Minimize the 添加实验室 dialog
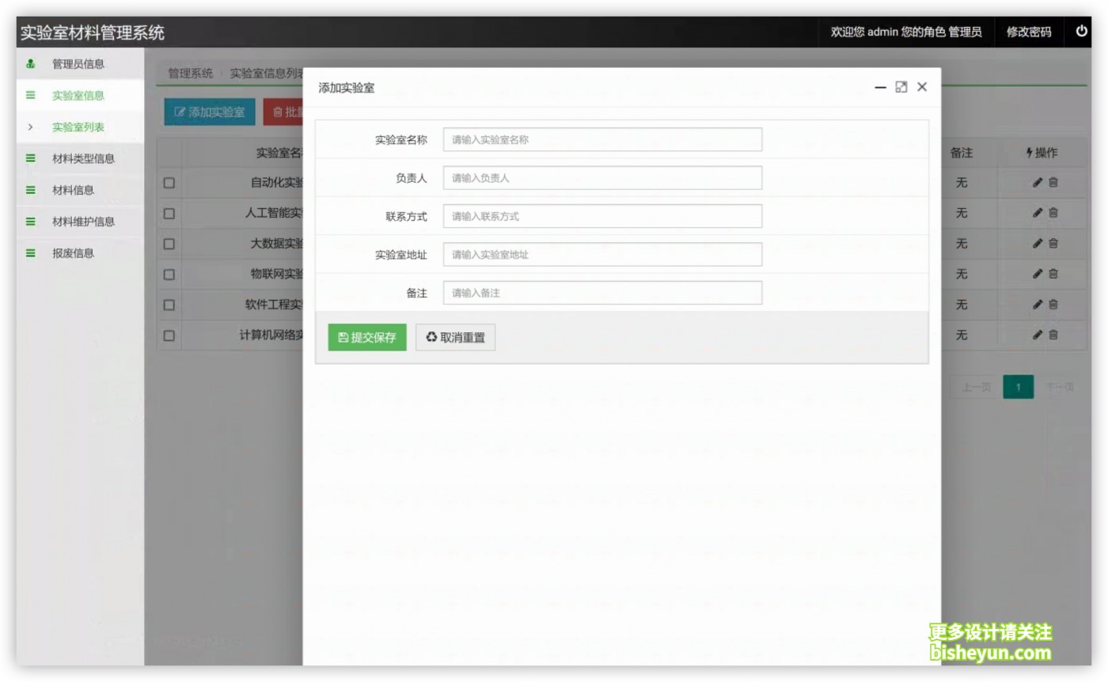Screen dimensions: 1108x682 pos(880,87)
